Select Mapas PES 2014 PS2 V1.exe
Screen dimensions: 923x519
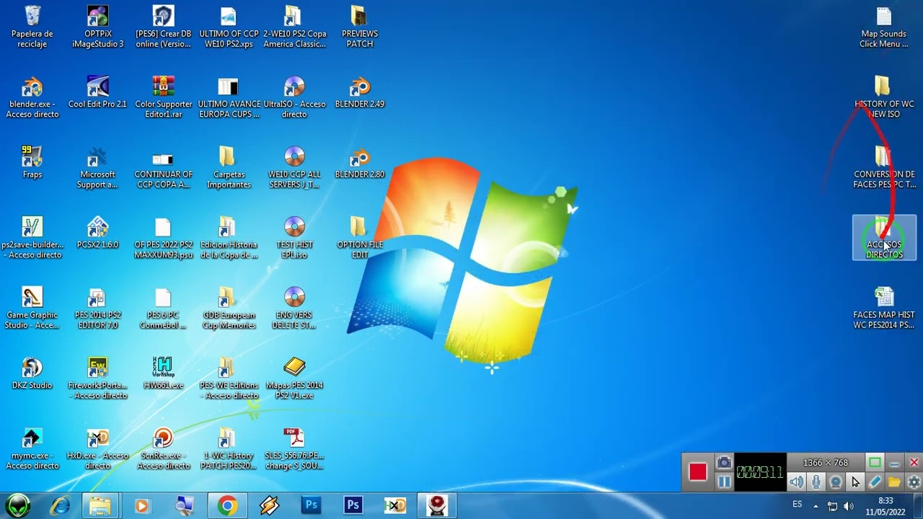pos(294,378)
